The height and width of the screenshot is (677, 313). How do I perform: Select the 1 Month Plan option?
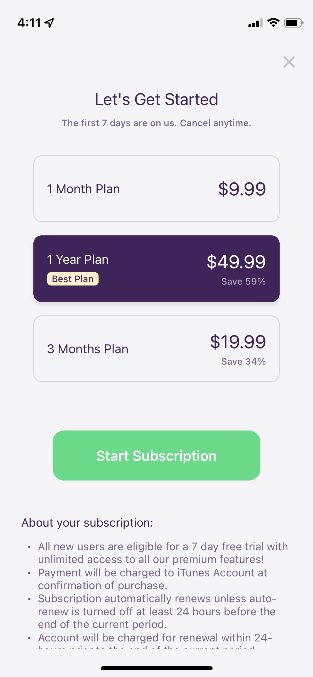tap(156, 188)
